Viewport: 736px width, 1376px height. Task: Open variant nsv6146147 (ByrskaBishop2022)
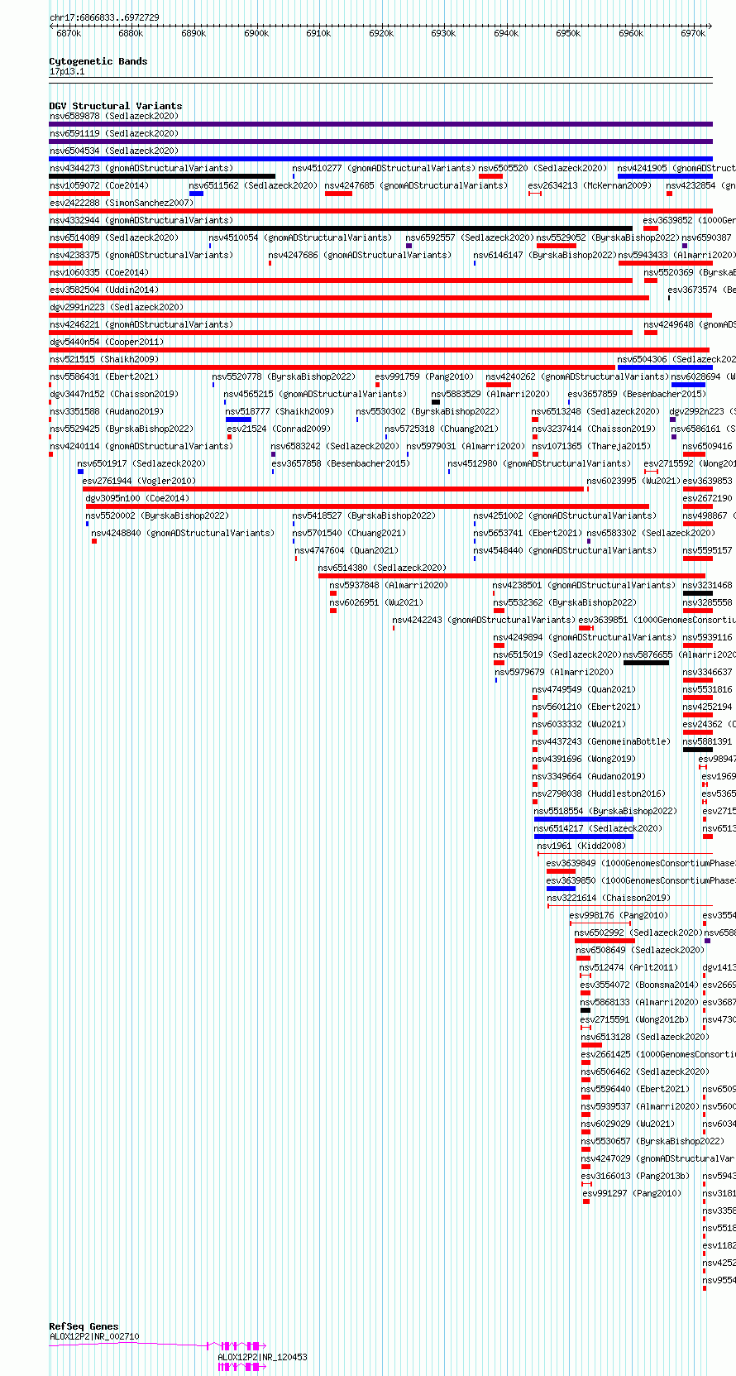point(545,255)
